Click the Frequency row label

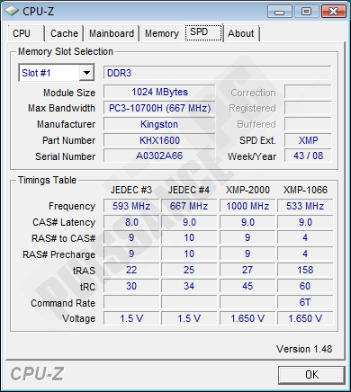72,206
